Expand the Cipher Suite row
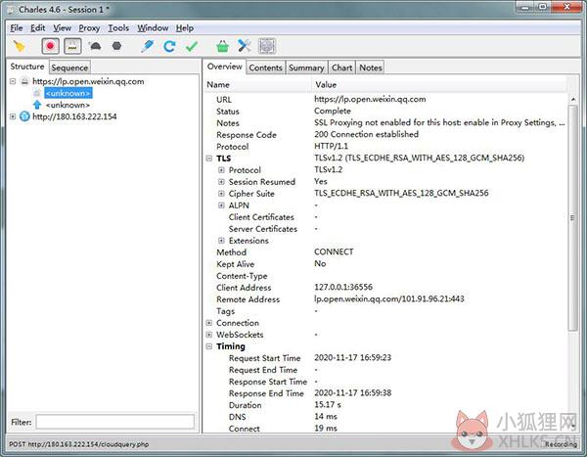The height and width of the screenshot is (457, 587). coord(222,194)
